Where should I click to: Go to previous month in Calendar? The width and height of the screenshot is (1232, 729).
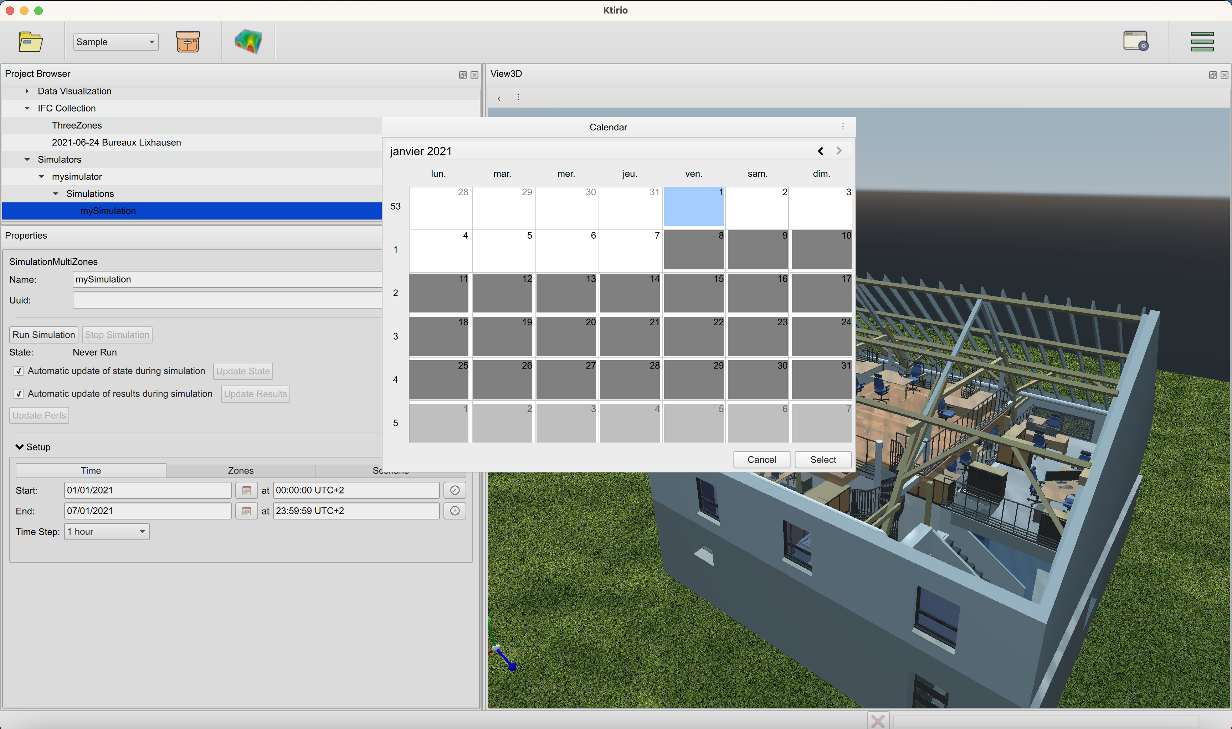[821, 151]
